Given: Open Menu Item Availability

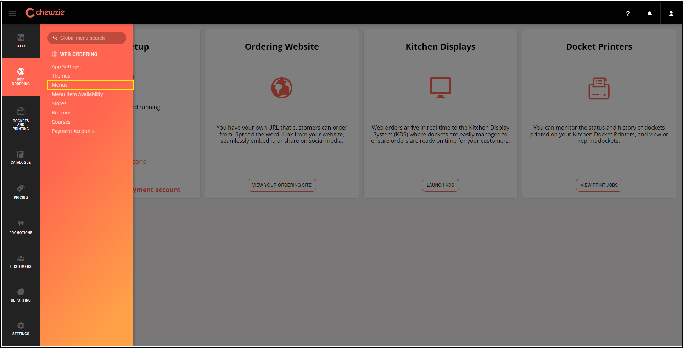Looking at the screenshot, I should click(x=77, y=94).
